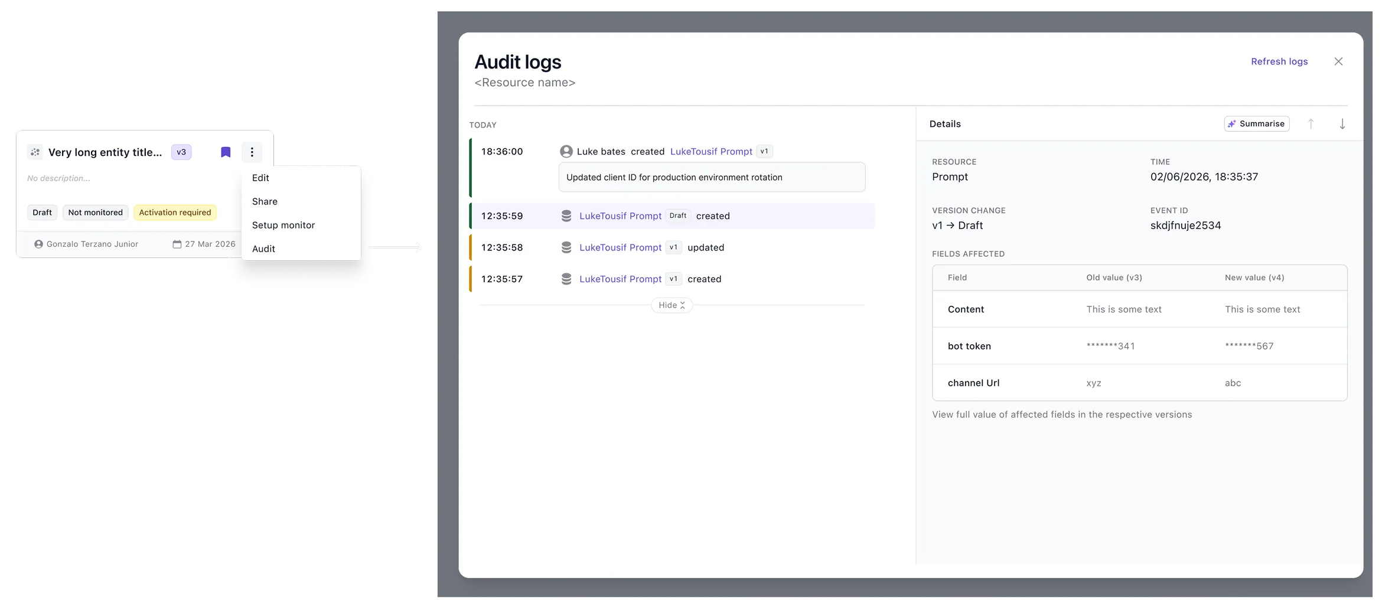This screenshot has height=607, width=1382.
Task: Click Luke bates avatar icon in 18:36:00 log
Action: pyautogui.click(x=566, y=152)
